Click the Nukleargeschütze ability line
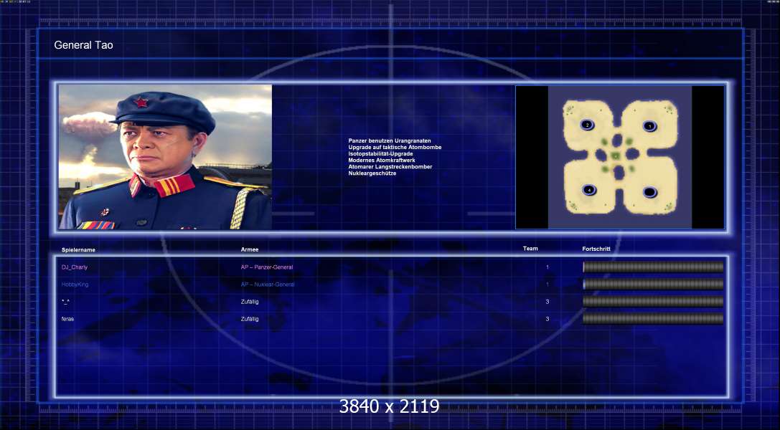780x430 pixels. pyautogui.click(x=372, y=173)
